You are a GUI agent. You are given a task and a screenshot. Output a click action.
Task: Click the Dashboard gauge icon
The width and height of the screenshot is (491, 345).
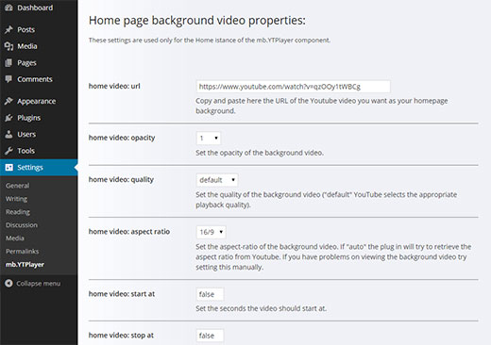(8, 8)
